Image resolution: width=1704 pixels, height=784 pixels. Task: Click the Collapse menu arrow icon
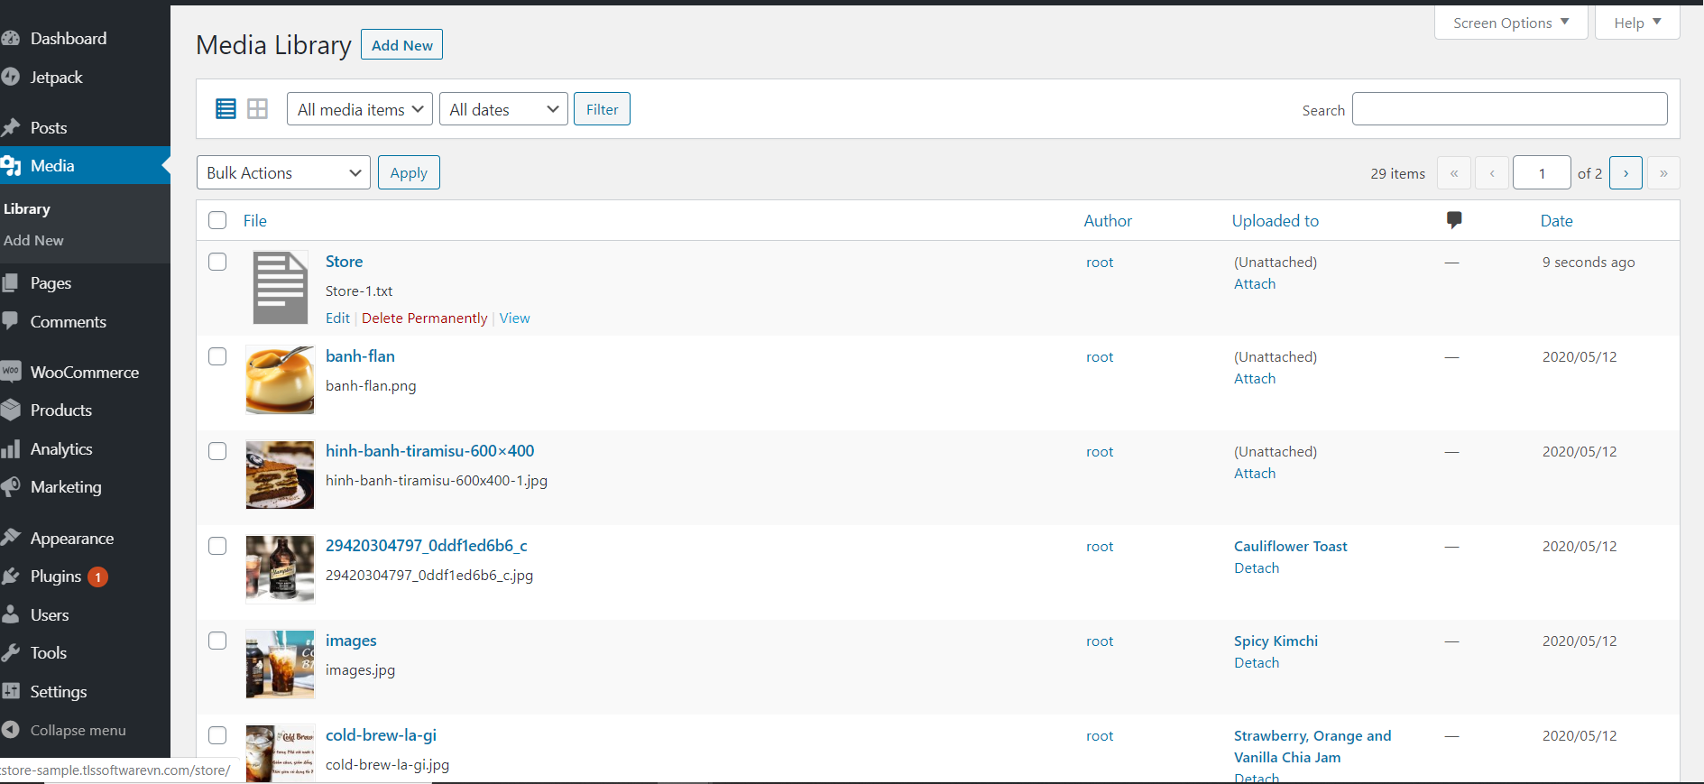coord(10,730)
